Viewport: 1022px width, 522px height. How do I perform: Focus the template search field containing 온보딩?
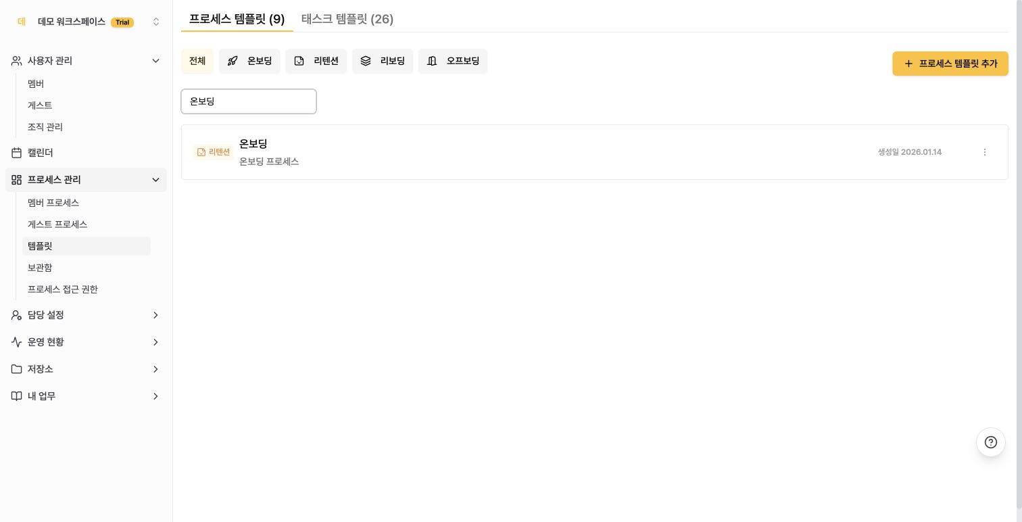[249, 101]
